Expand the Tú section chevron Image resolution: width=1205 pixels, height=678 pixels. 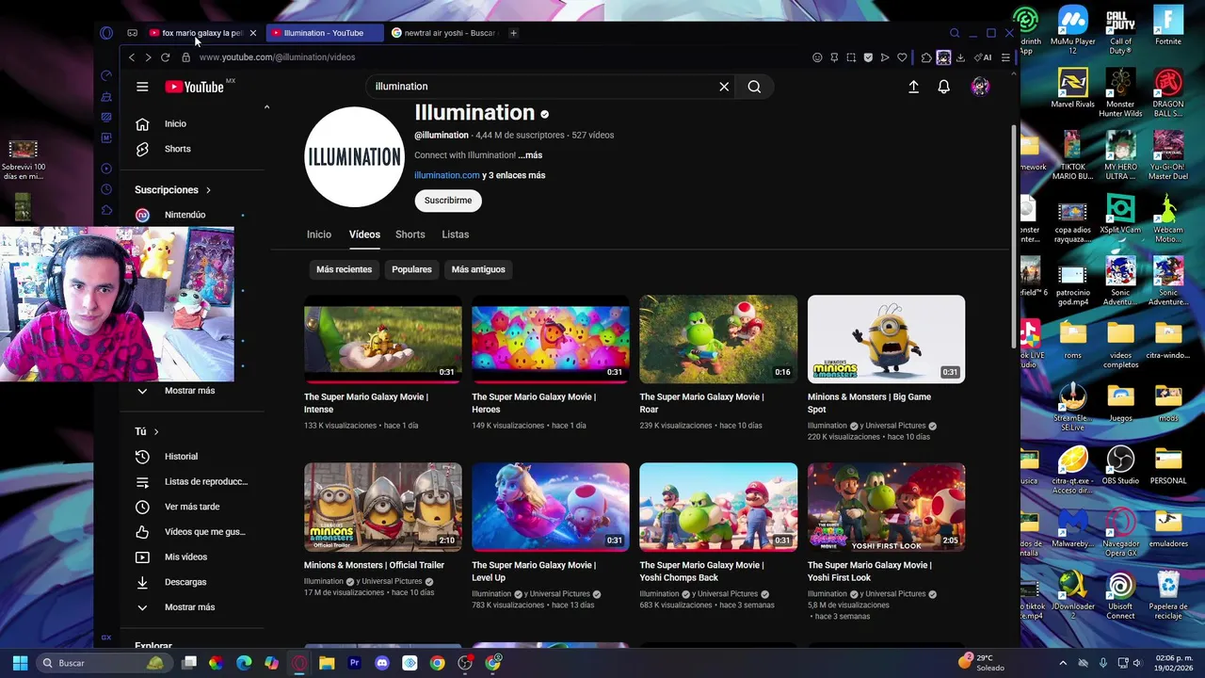click(156, 431)
